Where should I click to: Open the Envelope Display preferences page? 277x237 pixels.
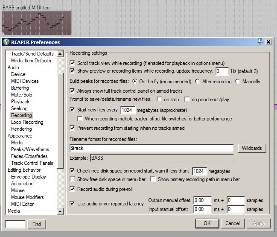pyautogui.click(x=29, y=177)
